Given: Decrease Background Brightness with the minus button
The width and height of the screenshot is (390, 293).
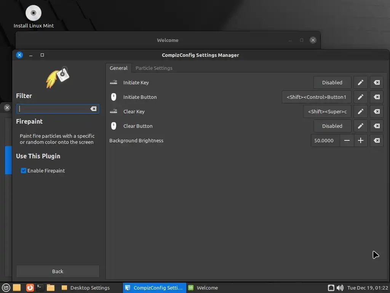Looking at the screenshot, I should 347,140.
